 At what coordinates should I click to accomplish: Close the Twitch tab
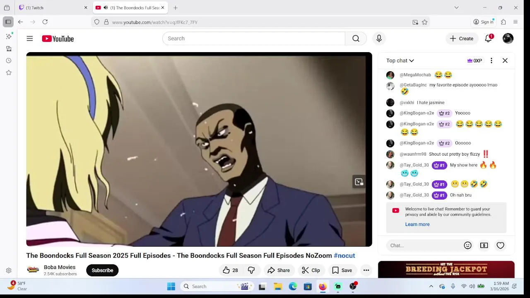coord(86,7)
